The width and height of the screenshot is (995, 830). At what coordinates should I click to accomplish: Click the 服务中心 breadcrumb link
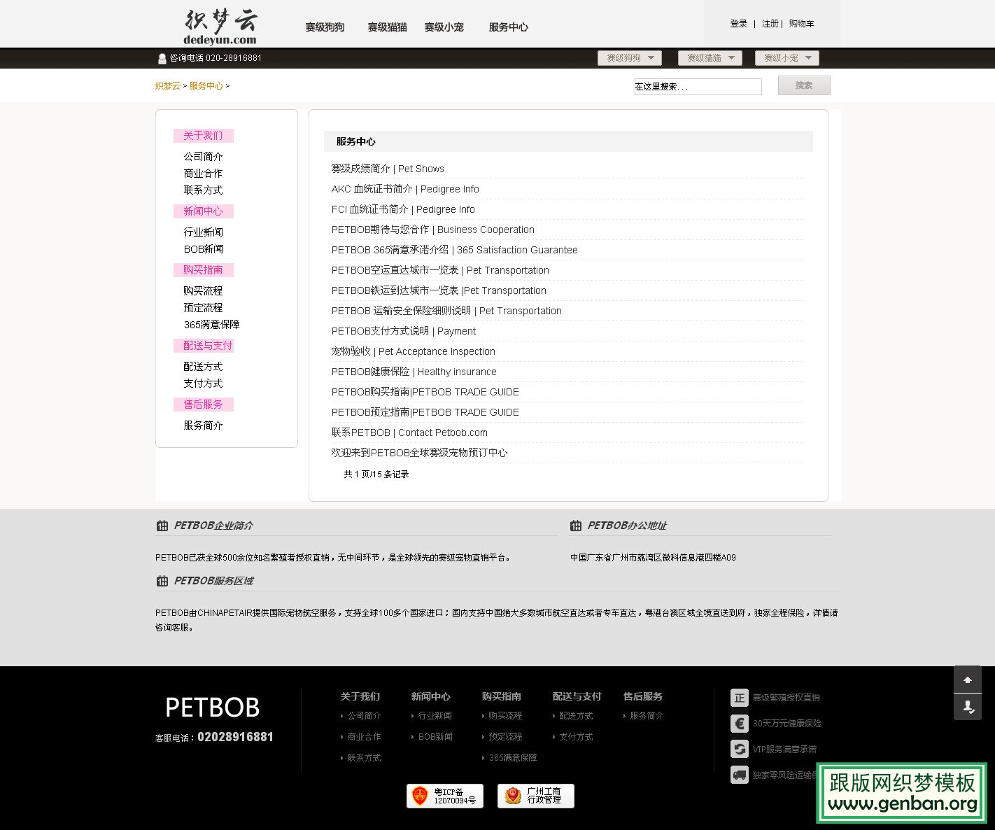206,86
